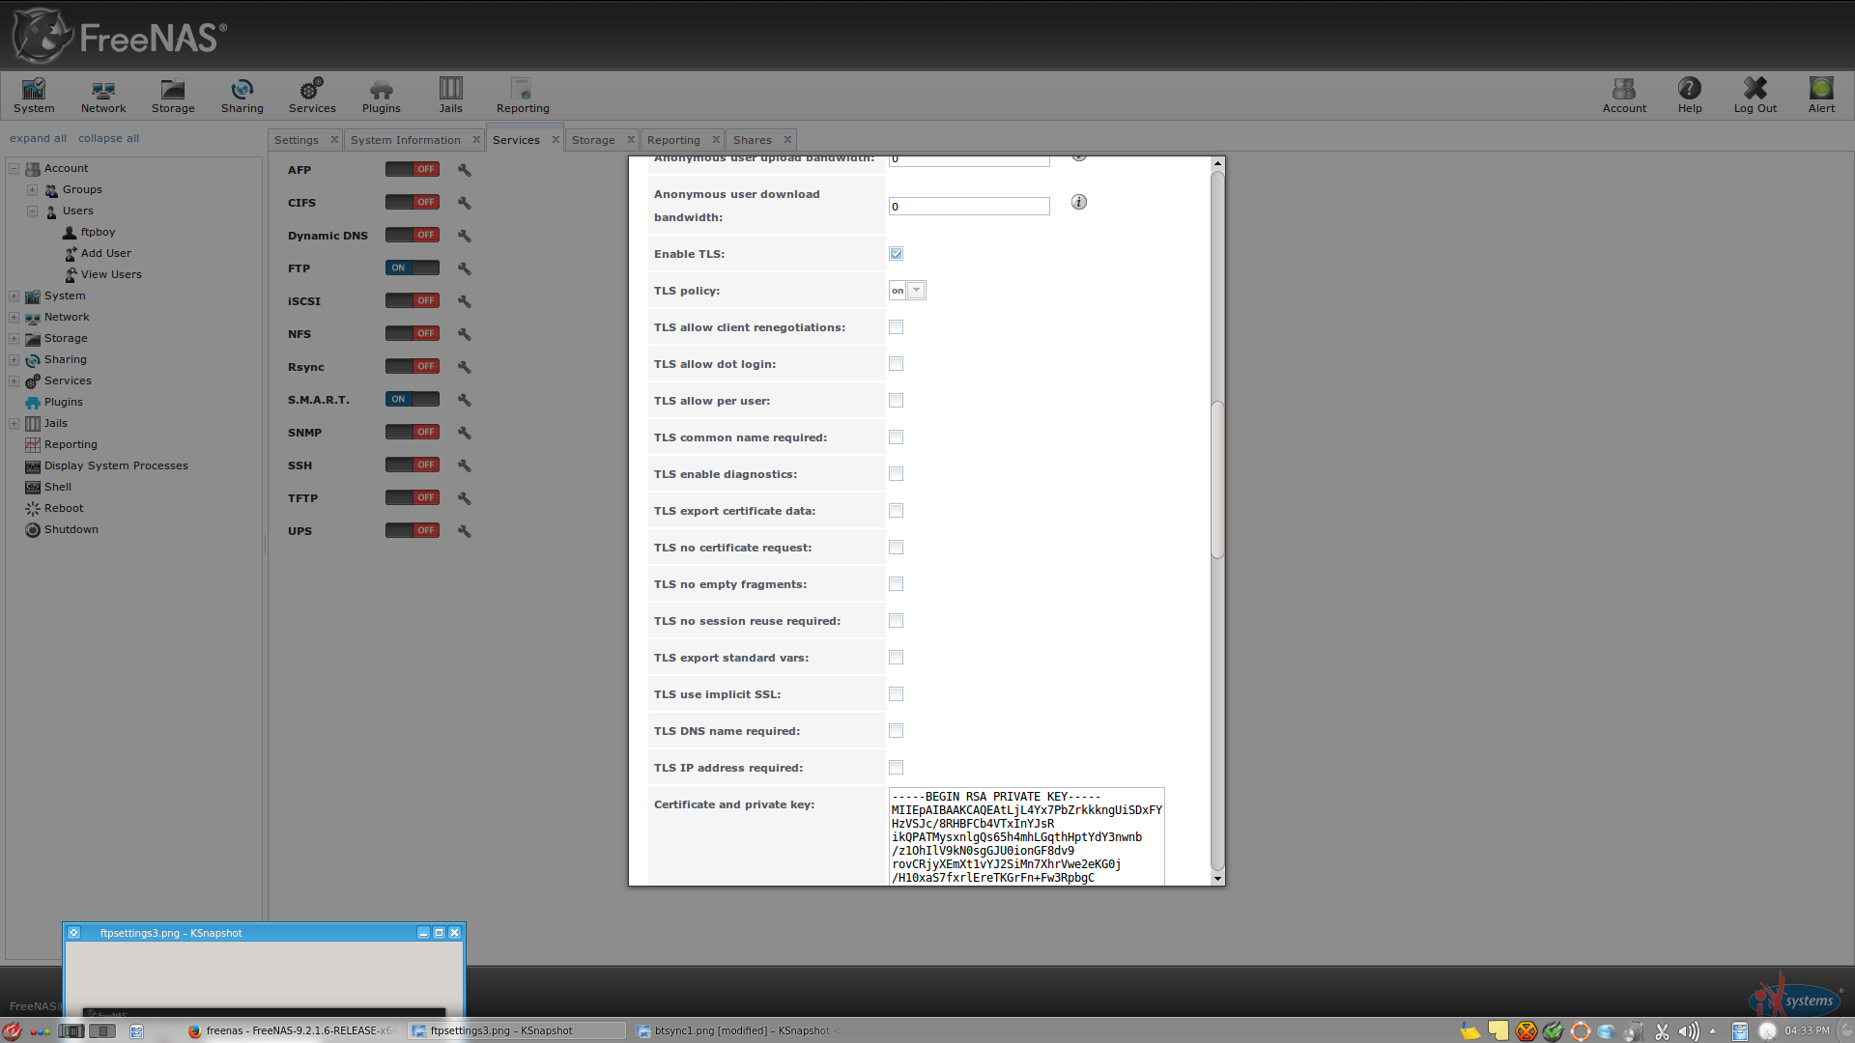Open FTP settings wrench icon
The width and height of the screenshot is (1855, 1043).
(465, 268)
